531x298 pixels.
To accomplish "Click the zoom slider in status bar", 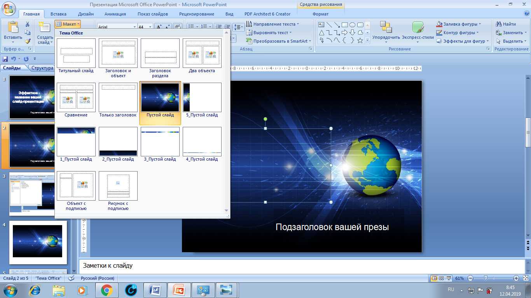I will click(486, 278).
